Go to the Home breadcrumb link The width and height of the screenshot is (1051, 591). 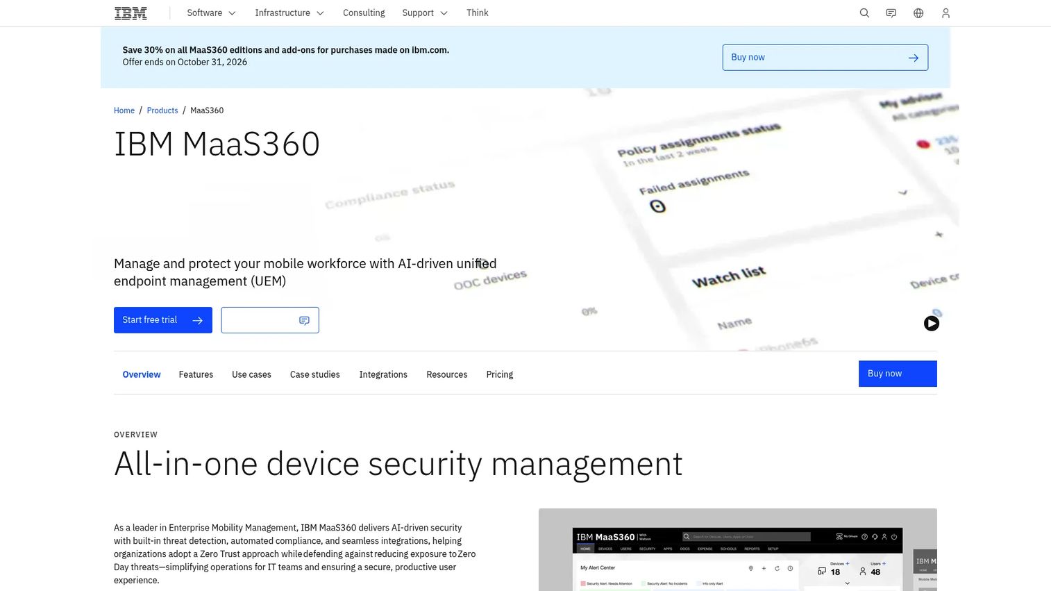point(124,110)
